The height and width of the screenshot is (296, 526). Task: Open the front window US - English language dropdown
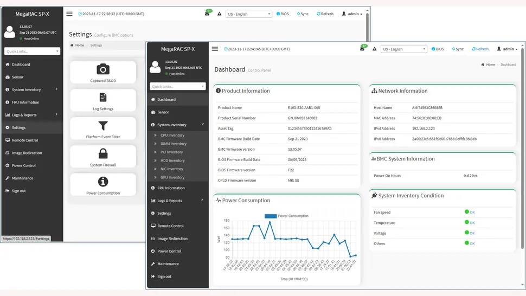(x=404, y=49)
